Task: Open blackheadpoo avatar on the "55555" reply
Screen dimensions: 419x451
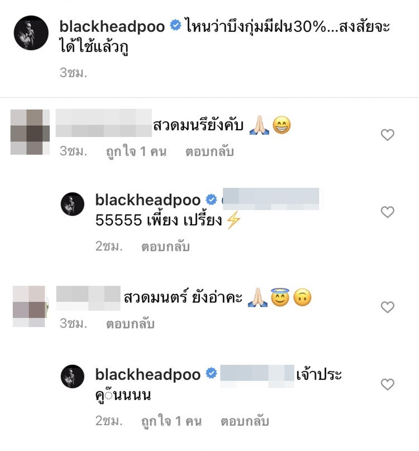Action: point(73,204)
